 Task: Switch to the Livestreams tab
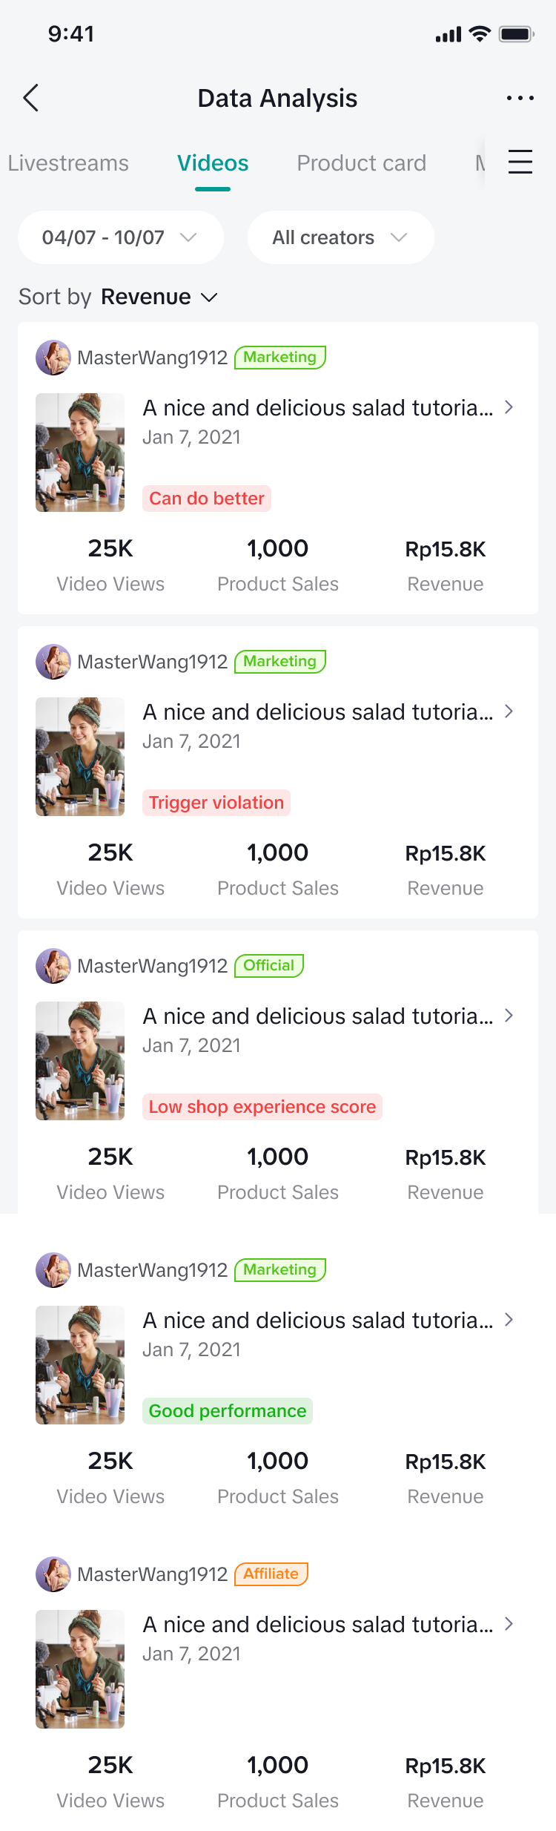[x=68, y=163]
